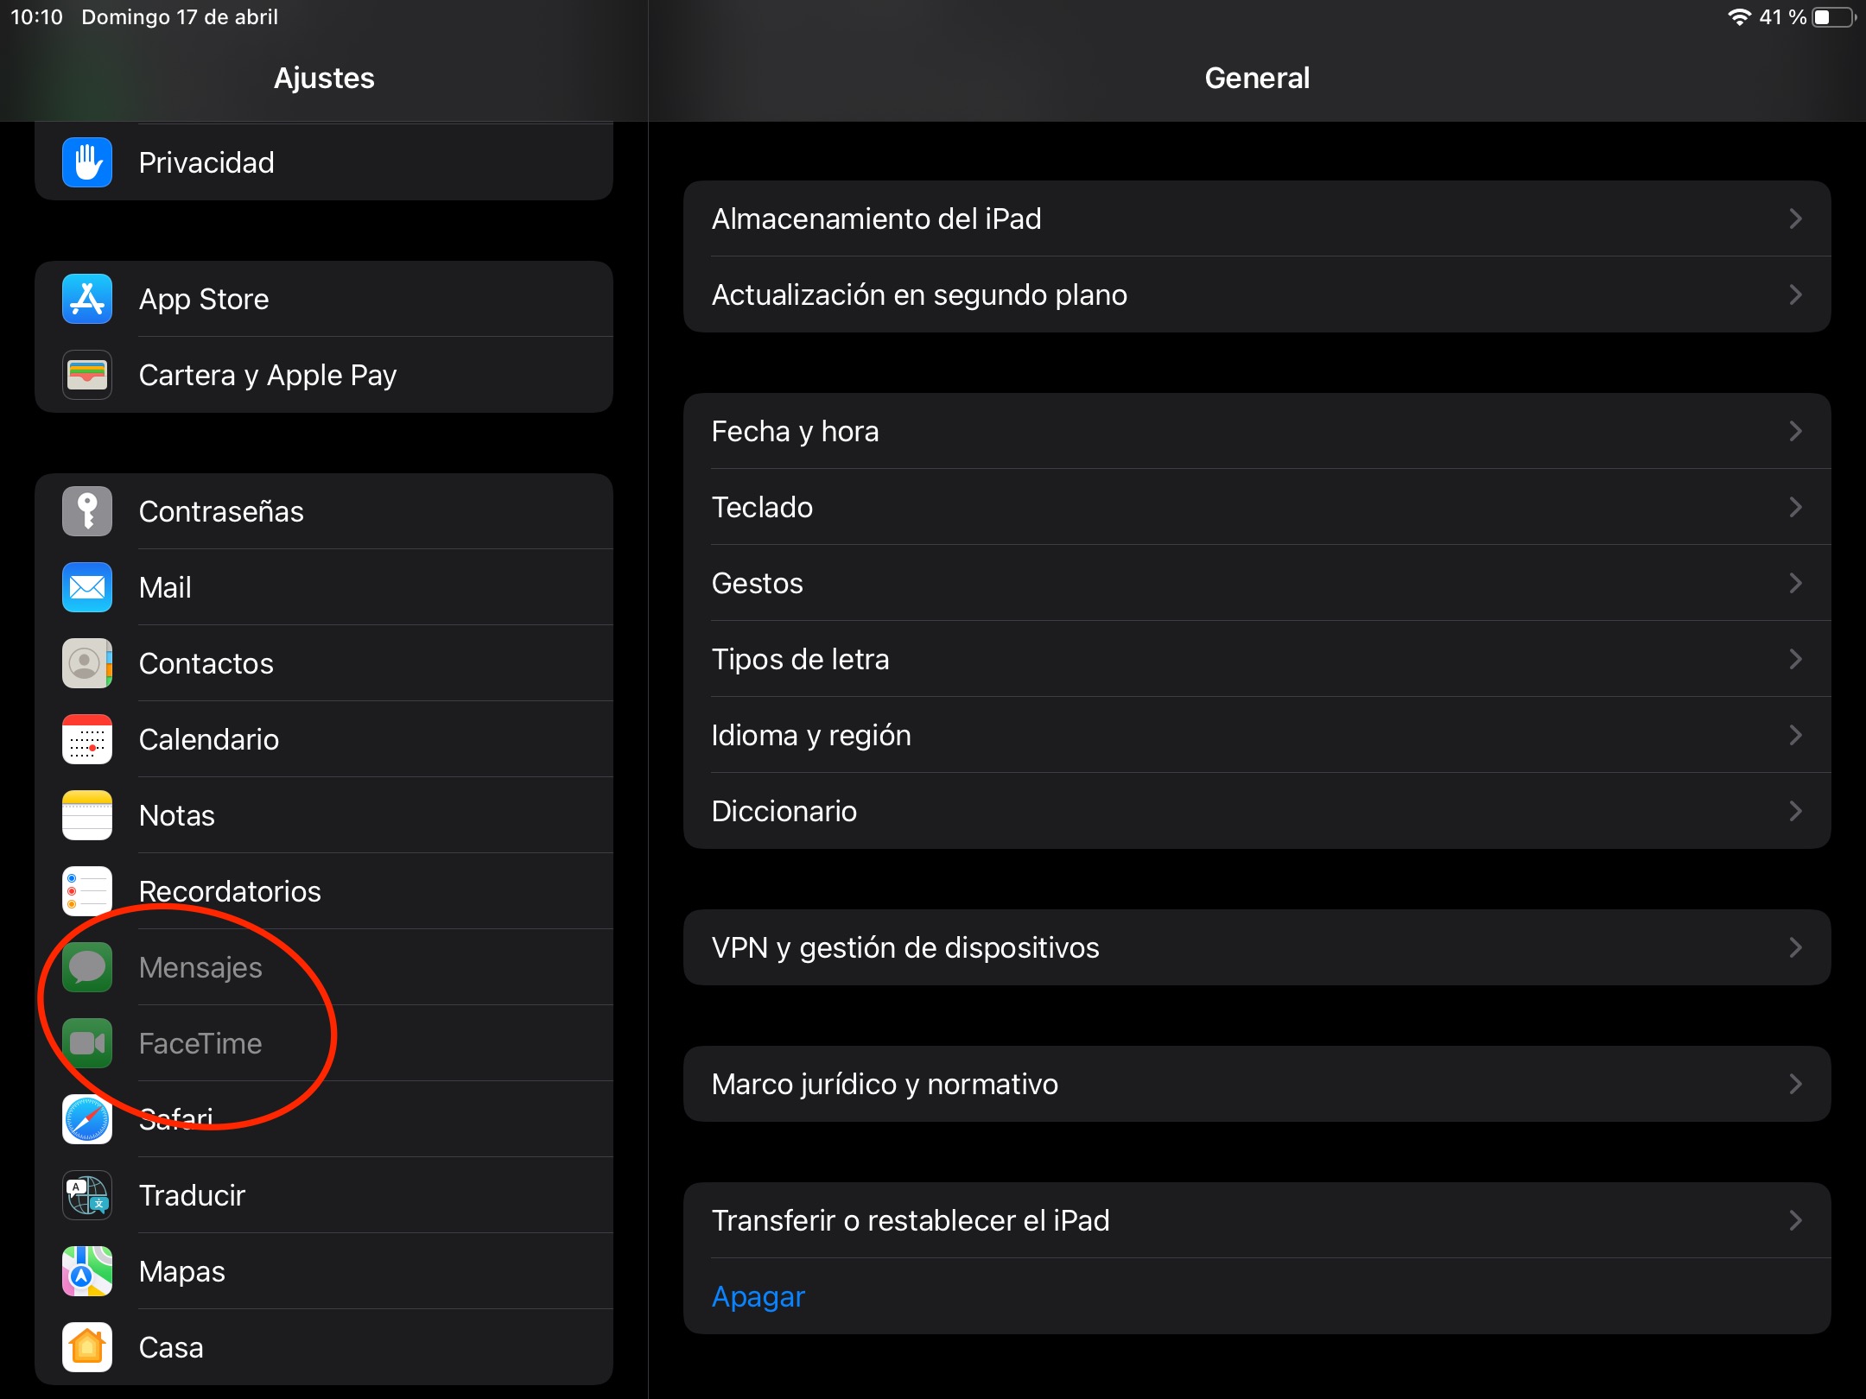Viewport: 1866px width, 1399px height.
Task: Tap the FaceTime camera icon
Action: [87, 1043]
